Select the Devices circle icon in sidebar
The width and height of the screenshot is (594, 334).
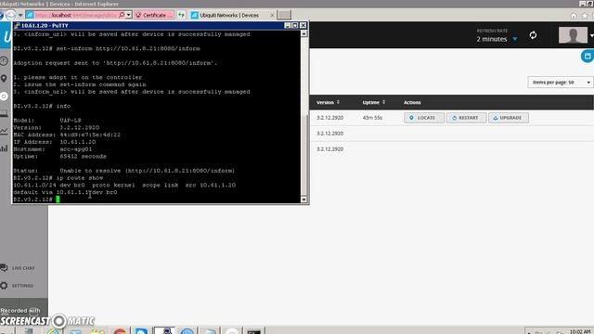click(x=4, y=96)
